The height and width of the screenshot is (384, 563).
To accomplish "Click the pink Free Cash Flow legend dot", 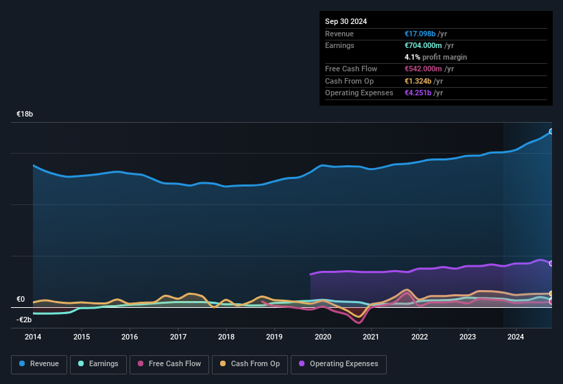I will click(141, 364).
